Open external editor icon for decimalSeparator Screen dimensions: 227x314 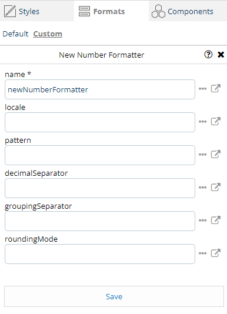point(216,187)
